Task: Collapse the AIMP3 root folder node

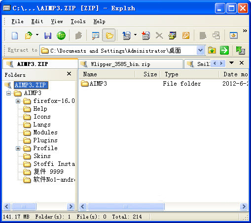Action: pyautogui.click(x=8, y=93)
